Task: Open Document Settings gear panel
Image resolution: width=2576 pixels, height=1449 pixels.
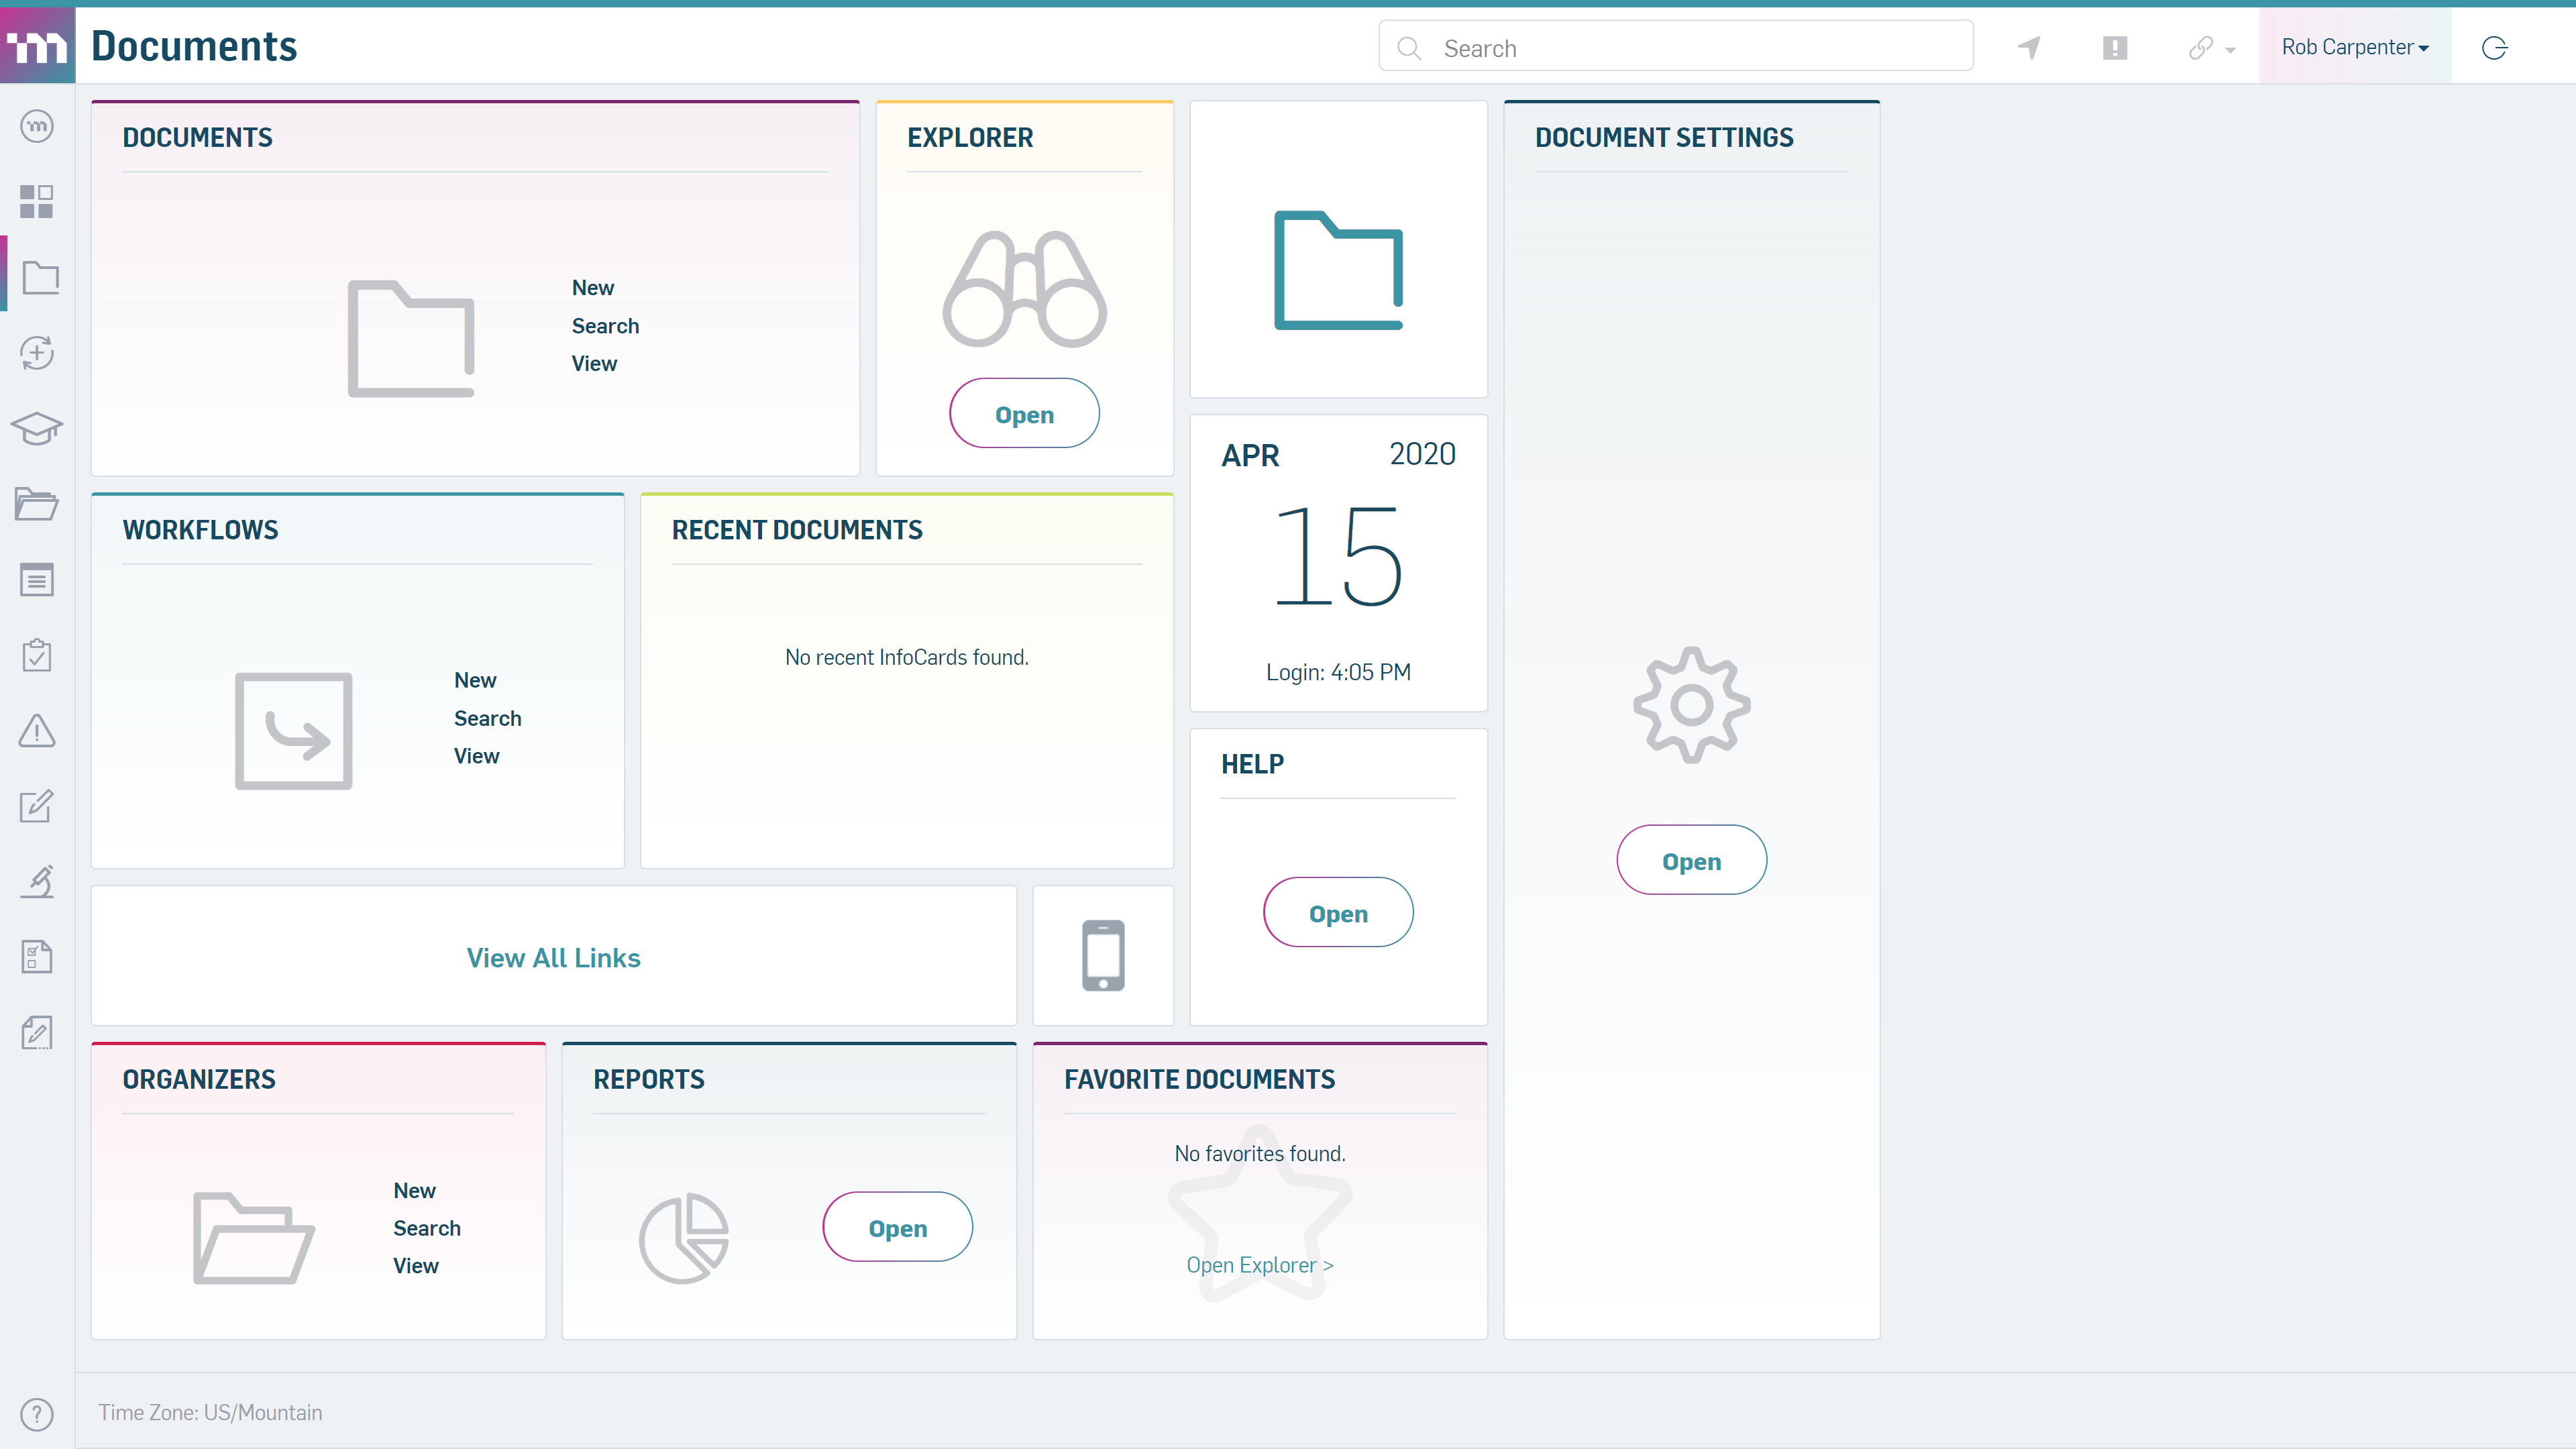Action: coord(1691,860)
